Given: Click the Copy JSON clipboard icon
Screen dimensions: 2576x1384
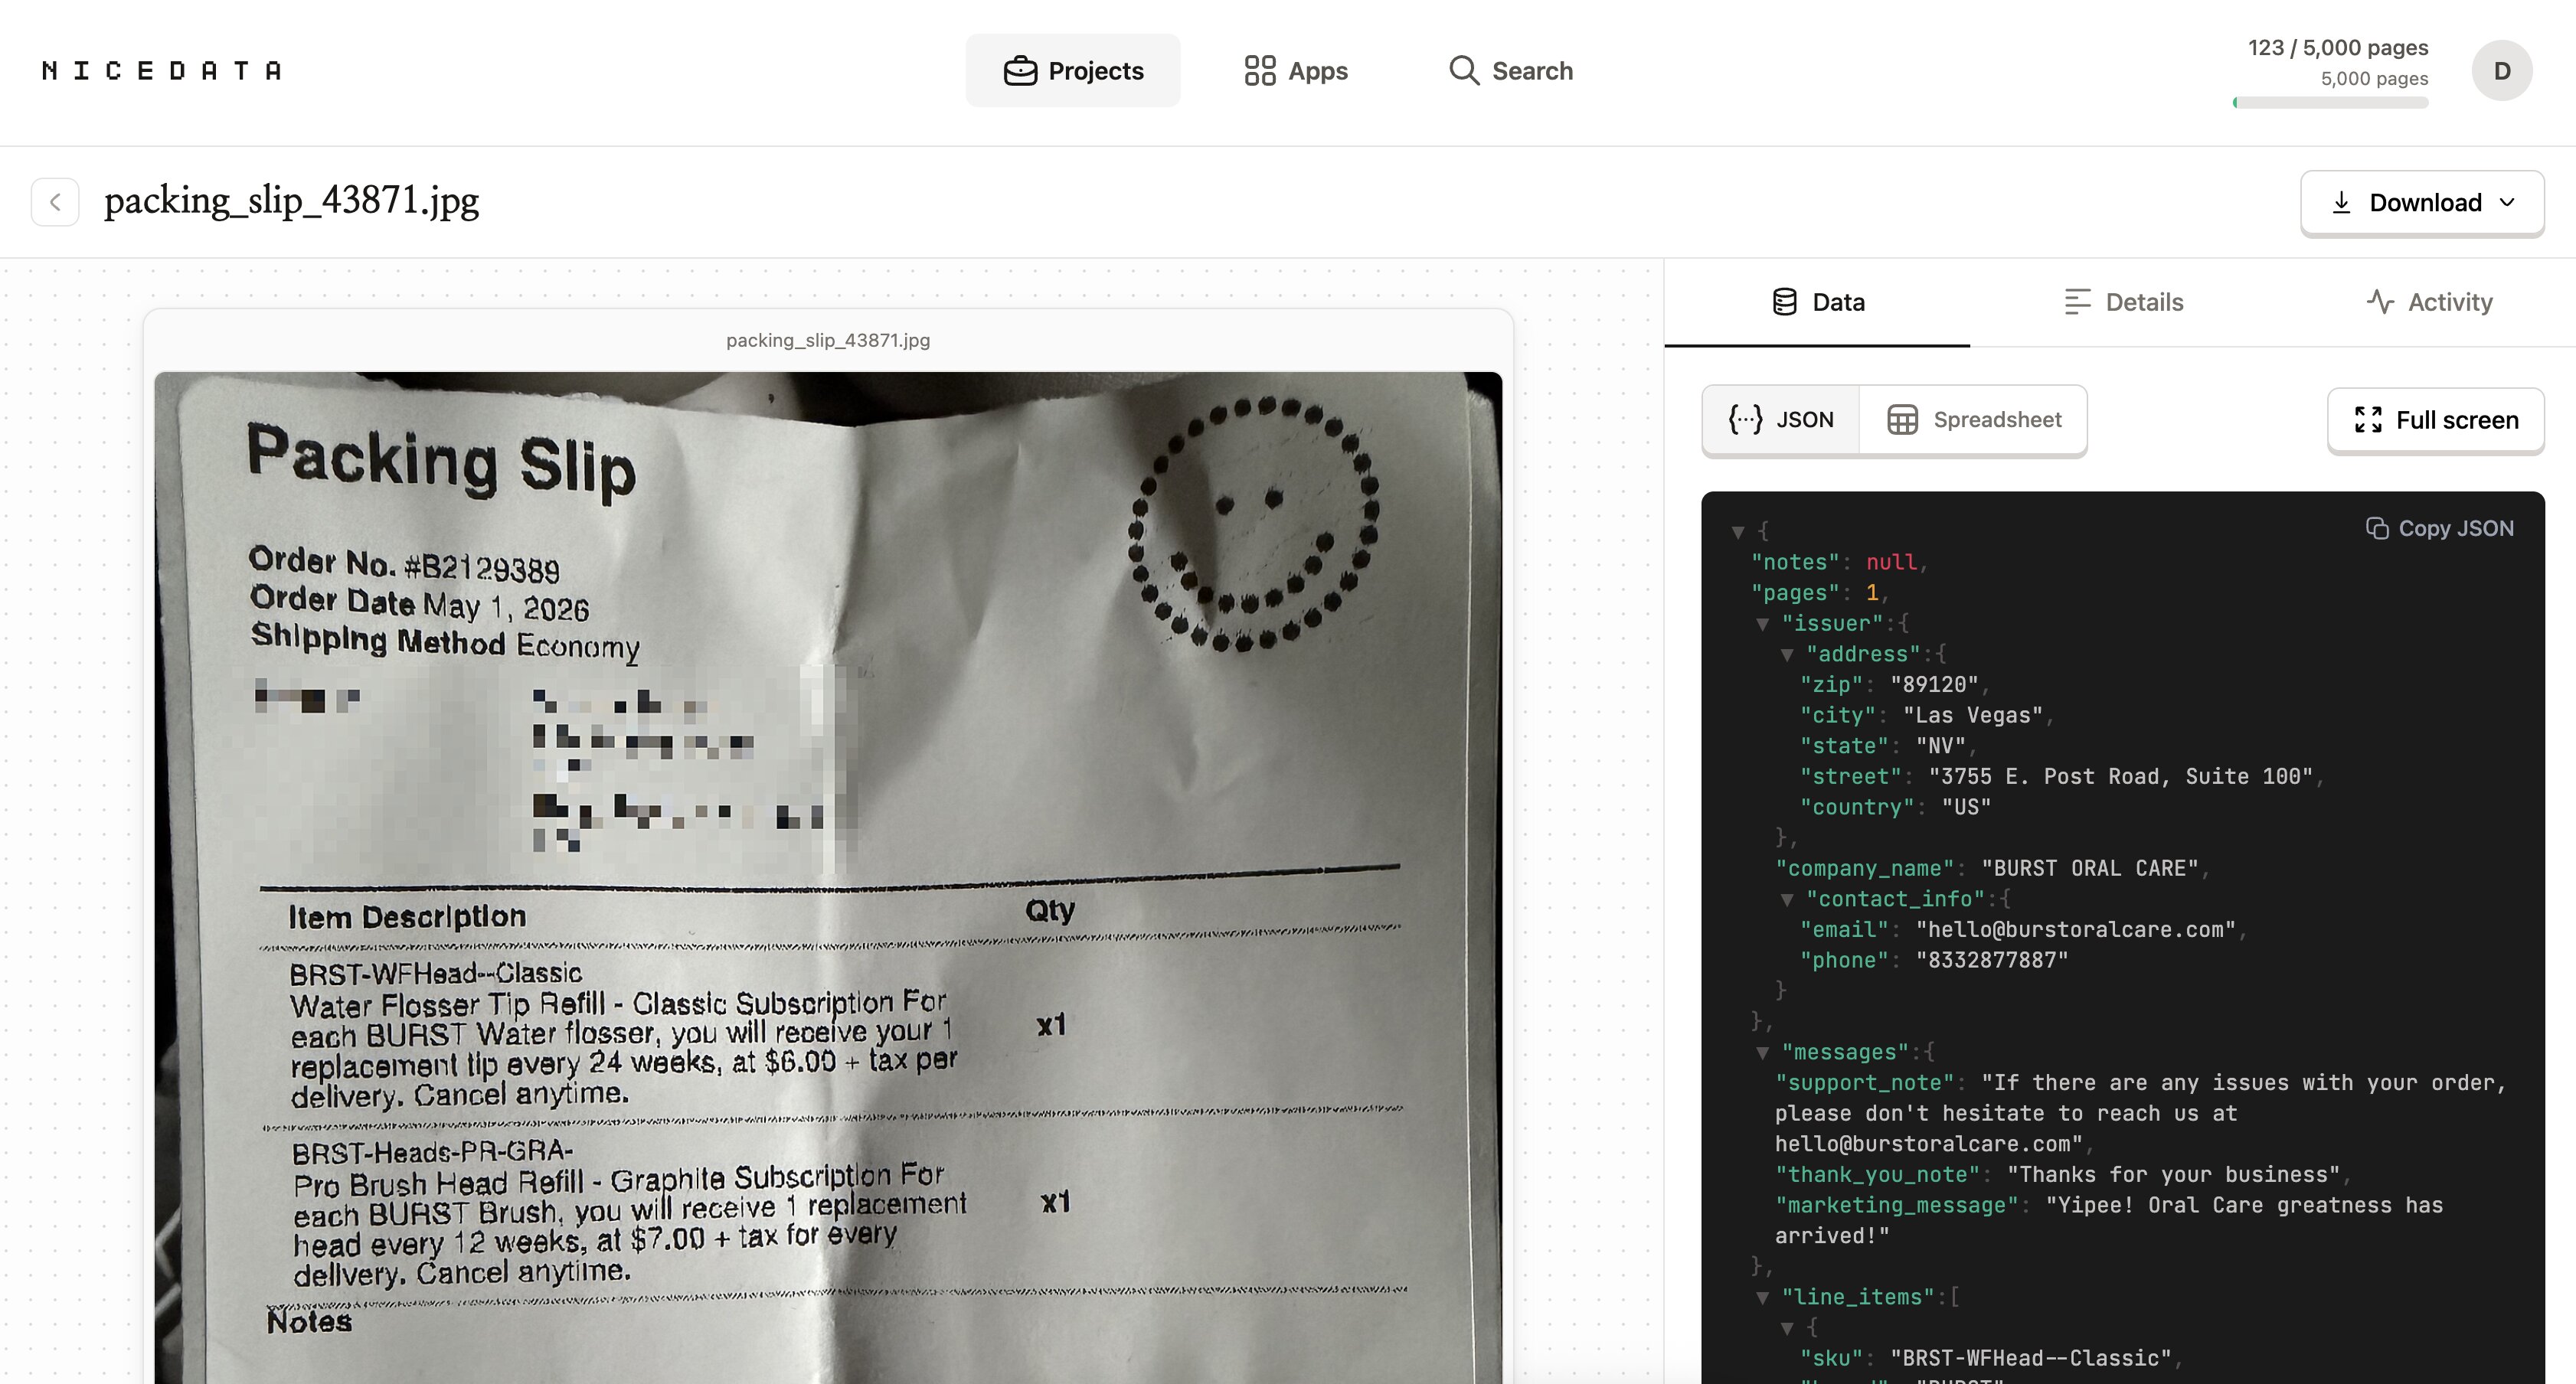Looking at the screenshot, I should [2377, 528].
